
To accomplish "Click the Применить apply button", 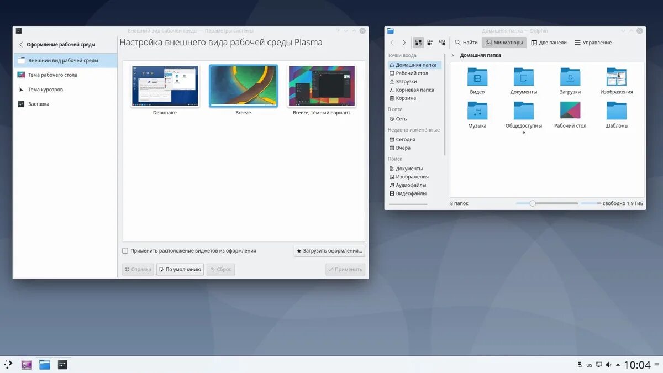I will click(345, 269).
